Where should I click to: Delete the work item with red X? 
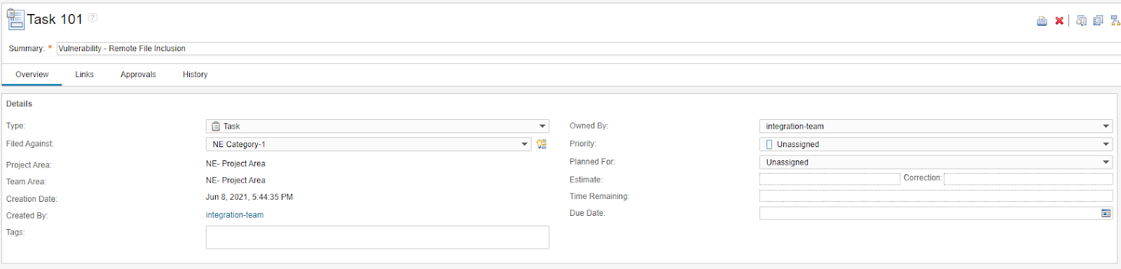point(1059,21)
